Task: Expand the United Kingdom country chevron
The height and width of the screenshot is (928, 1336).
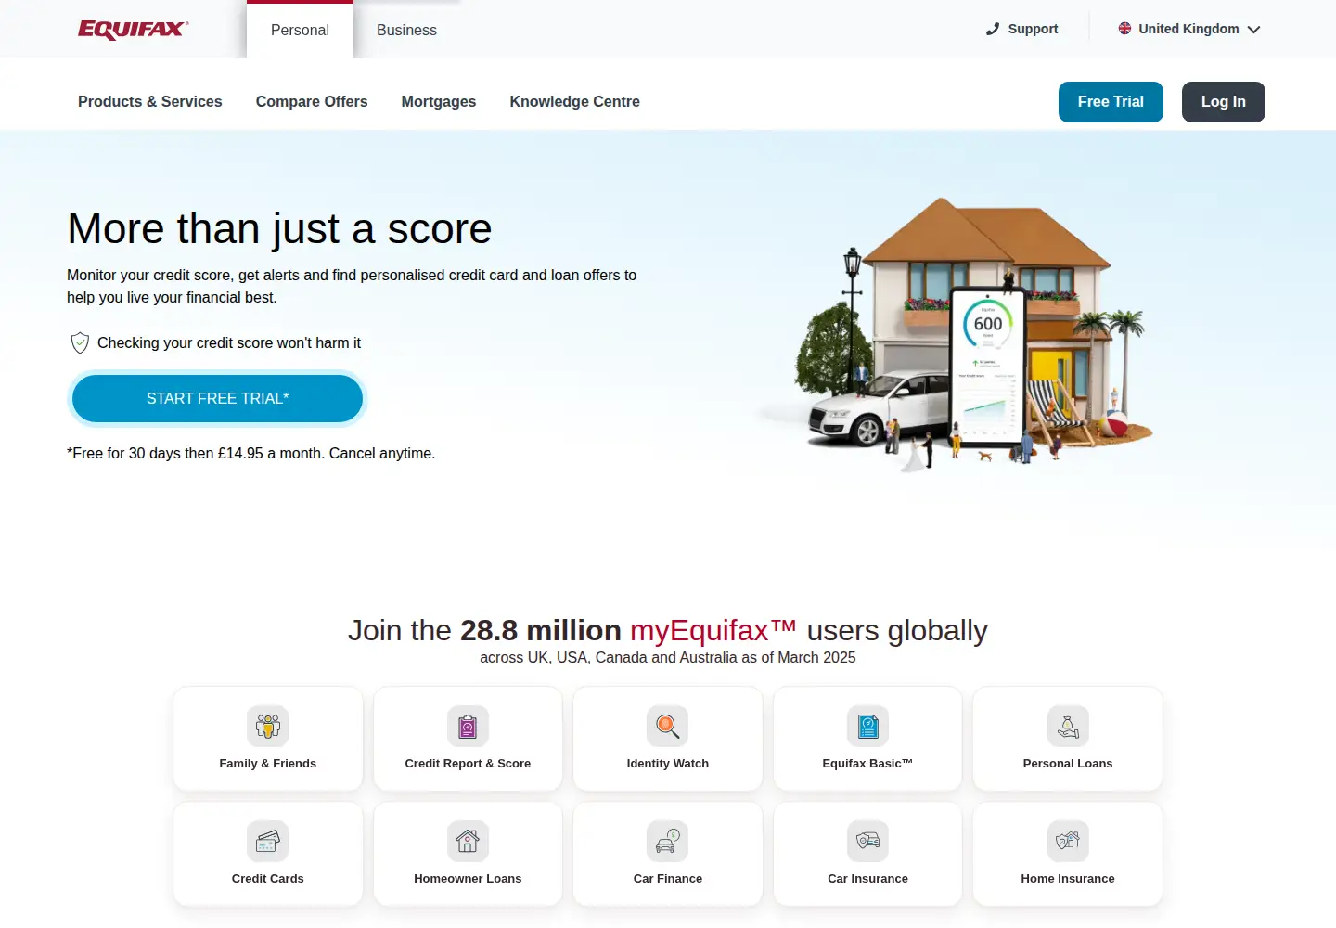Action: click(1254, 30)
